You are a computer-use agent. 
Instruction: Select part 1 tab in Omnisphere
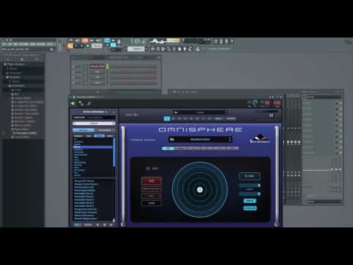tap(167, 119)
